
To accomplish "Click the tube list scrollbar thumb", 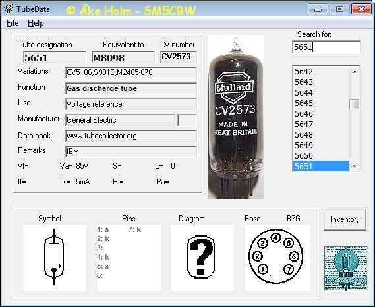I will 355,104.
